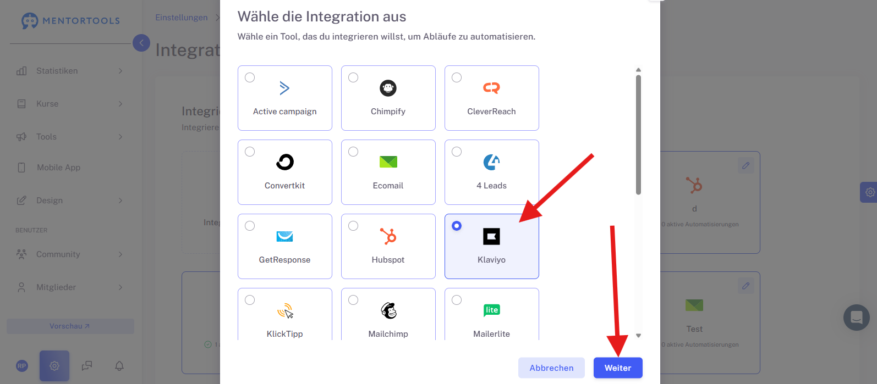Click the Chimpify monkey icon
The width and height of the screenshot is (877, 384).
[388, 88]
